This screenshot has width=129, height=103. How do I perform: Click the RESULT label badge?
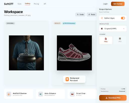[x=57, y=23]
